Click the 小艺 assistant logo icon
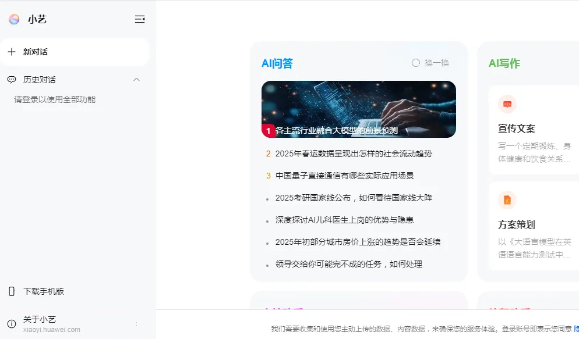Viewport: 579px width, 339px height. click(13, 19)
